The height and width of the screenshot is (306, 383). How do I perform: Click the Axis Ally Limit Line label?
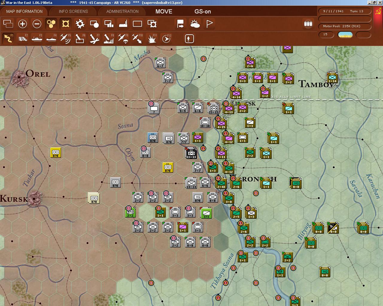click(x=291, y=97)
